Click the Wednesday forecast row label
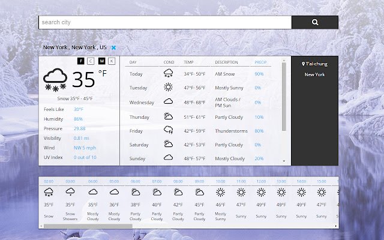 (x=142, y=103)
